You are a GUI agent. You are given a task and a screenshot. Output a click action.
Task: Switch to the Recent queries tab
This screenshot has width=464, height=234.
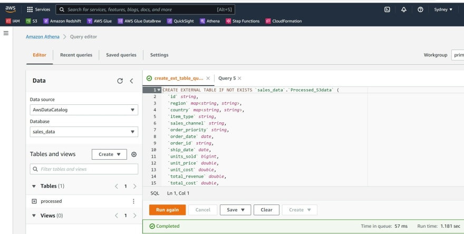tap(76, 55)
